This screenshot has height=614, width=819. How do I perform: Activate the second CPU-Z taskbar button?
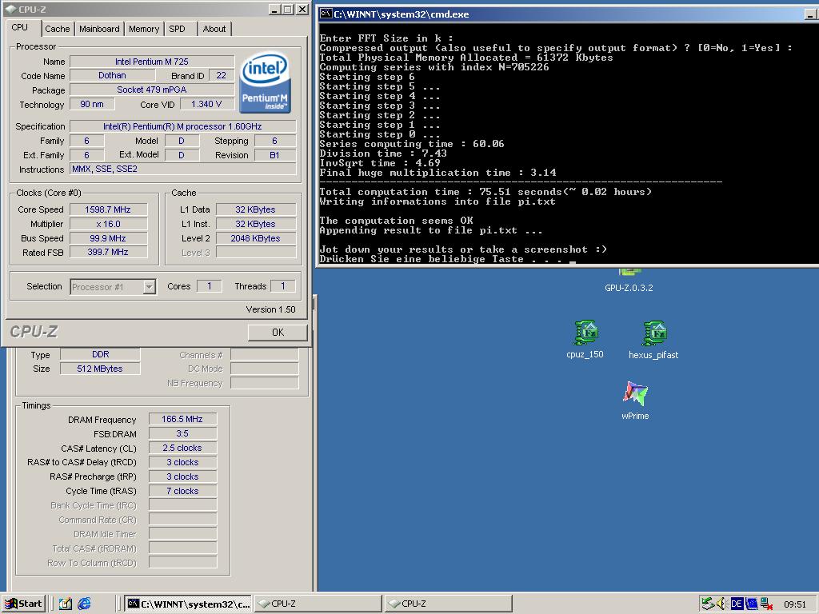pos(448,604)
